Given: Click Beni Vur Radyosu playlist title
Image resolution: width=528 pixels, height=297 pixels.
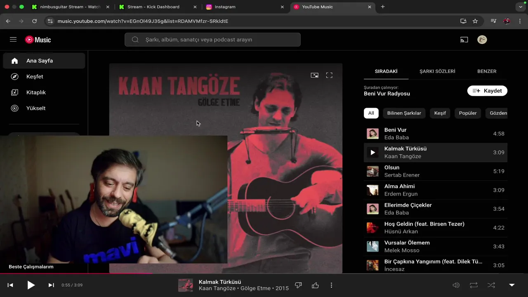Looking at the screenshot, I should pyautogui.click(x=387, y=94).
